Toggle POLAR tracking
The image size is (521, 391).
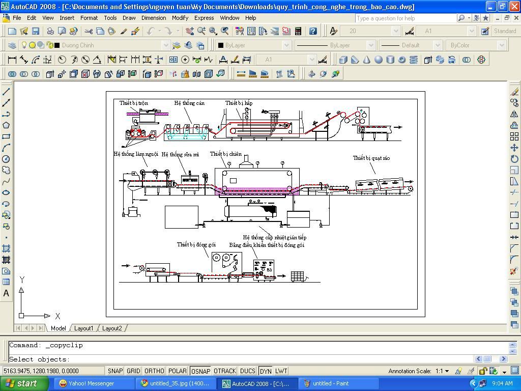click(178, 371)
